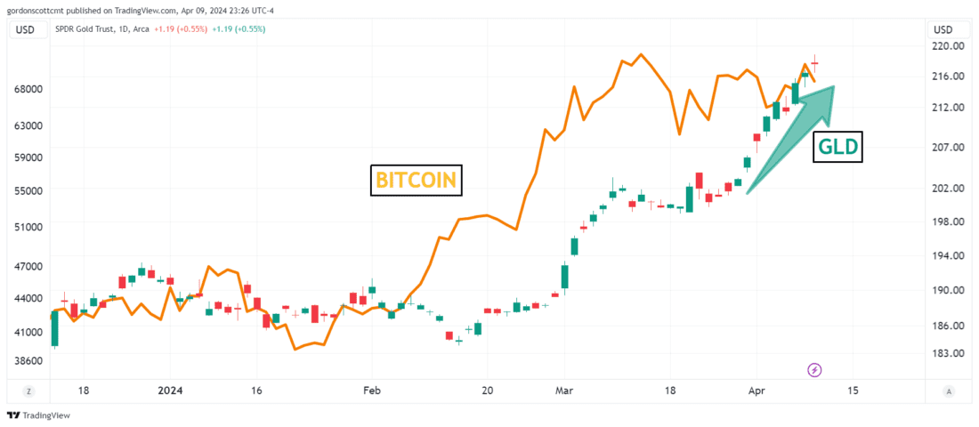Select the BITCOIN text label
The image size is (979, 427).
point(417,181)
